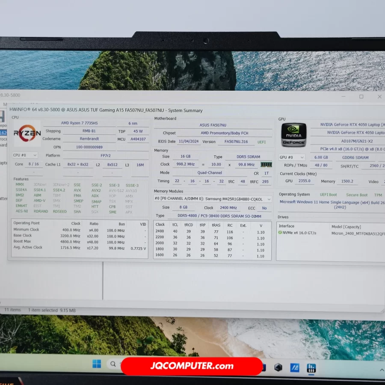Open the taskbar search magnifier
385x385 pixels.
coord(113,364)
